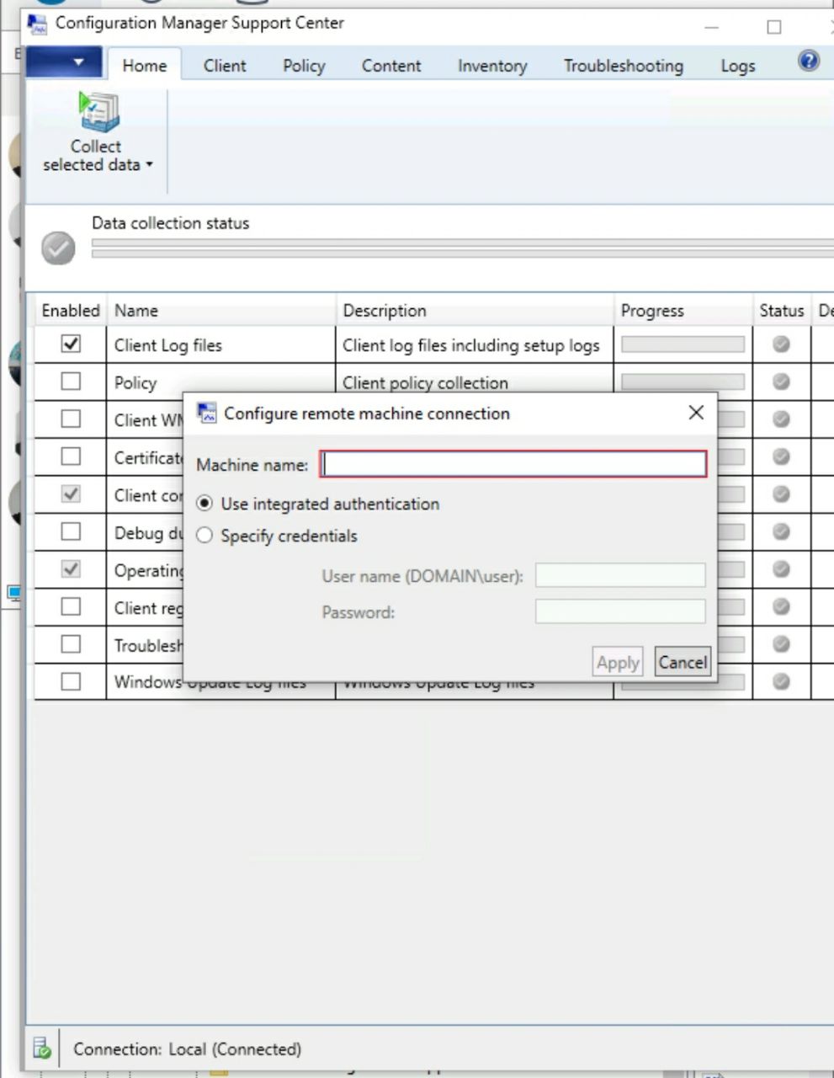Select the Client policy collection description cell
This screenshot has width=834, height=1078.
pyautogui.click(x=475, y=382)
